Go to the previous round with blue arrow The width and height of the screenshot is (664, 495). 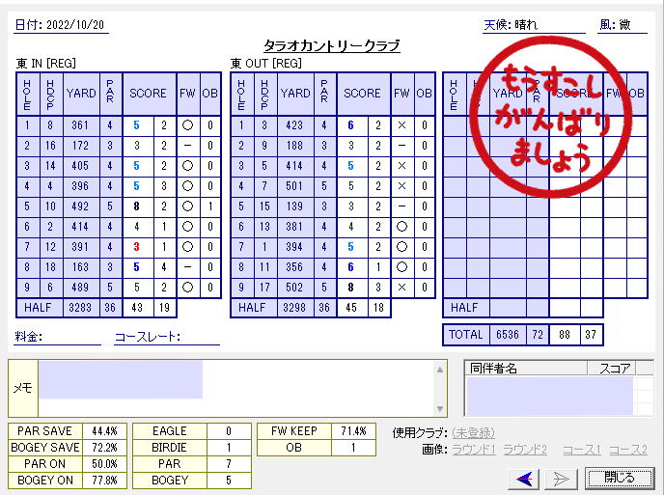524,479
